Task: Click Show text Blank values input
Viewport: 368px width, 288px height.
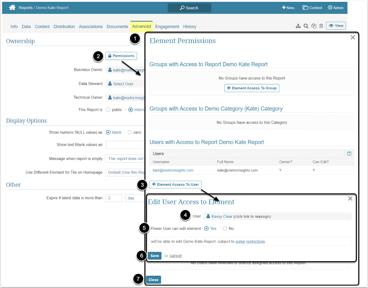Action: 125,145
